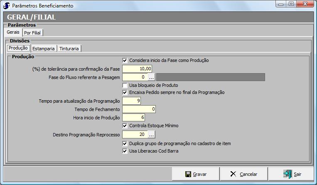Switch to the Por Filial tab
Screen dimensions: 317x185
[33, 32]
